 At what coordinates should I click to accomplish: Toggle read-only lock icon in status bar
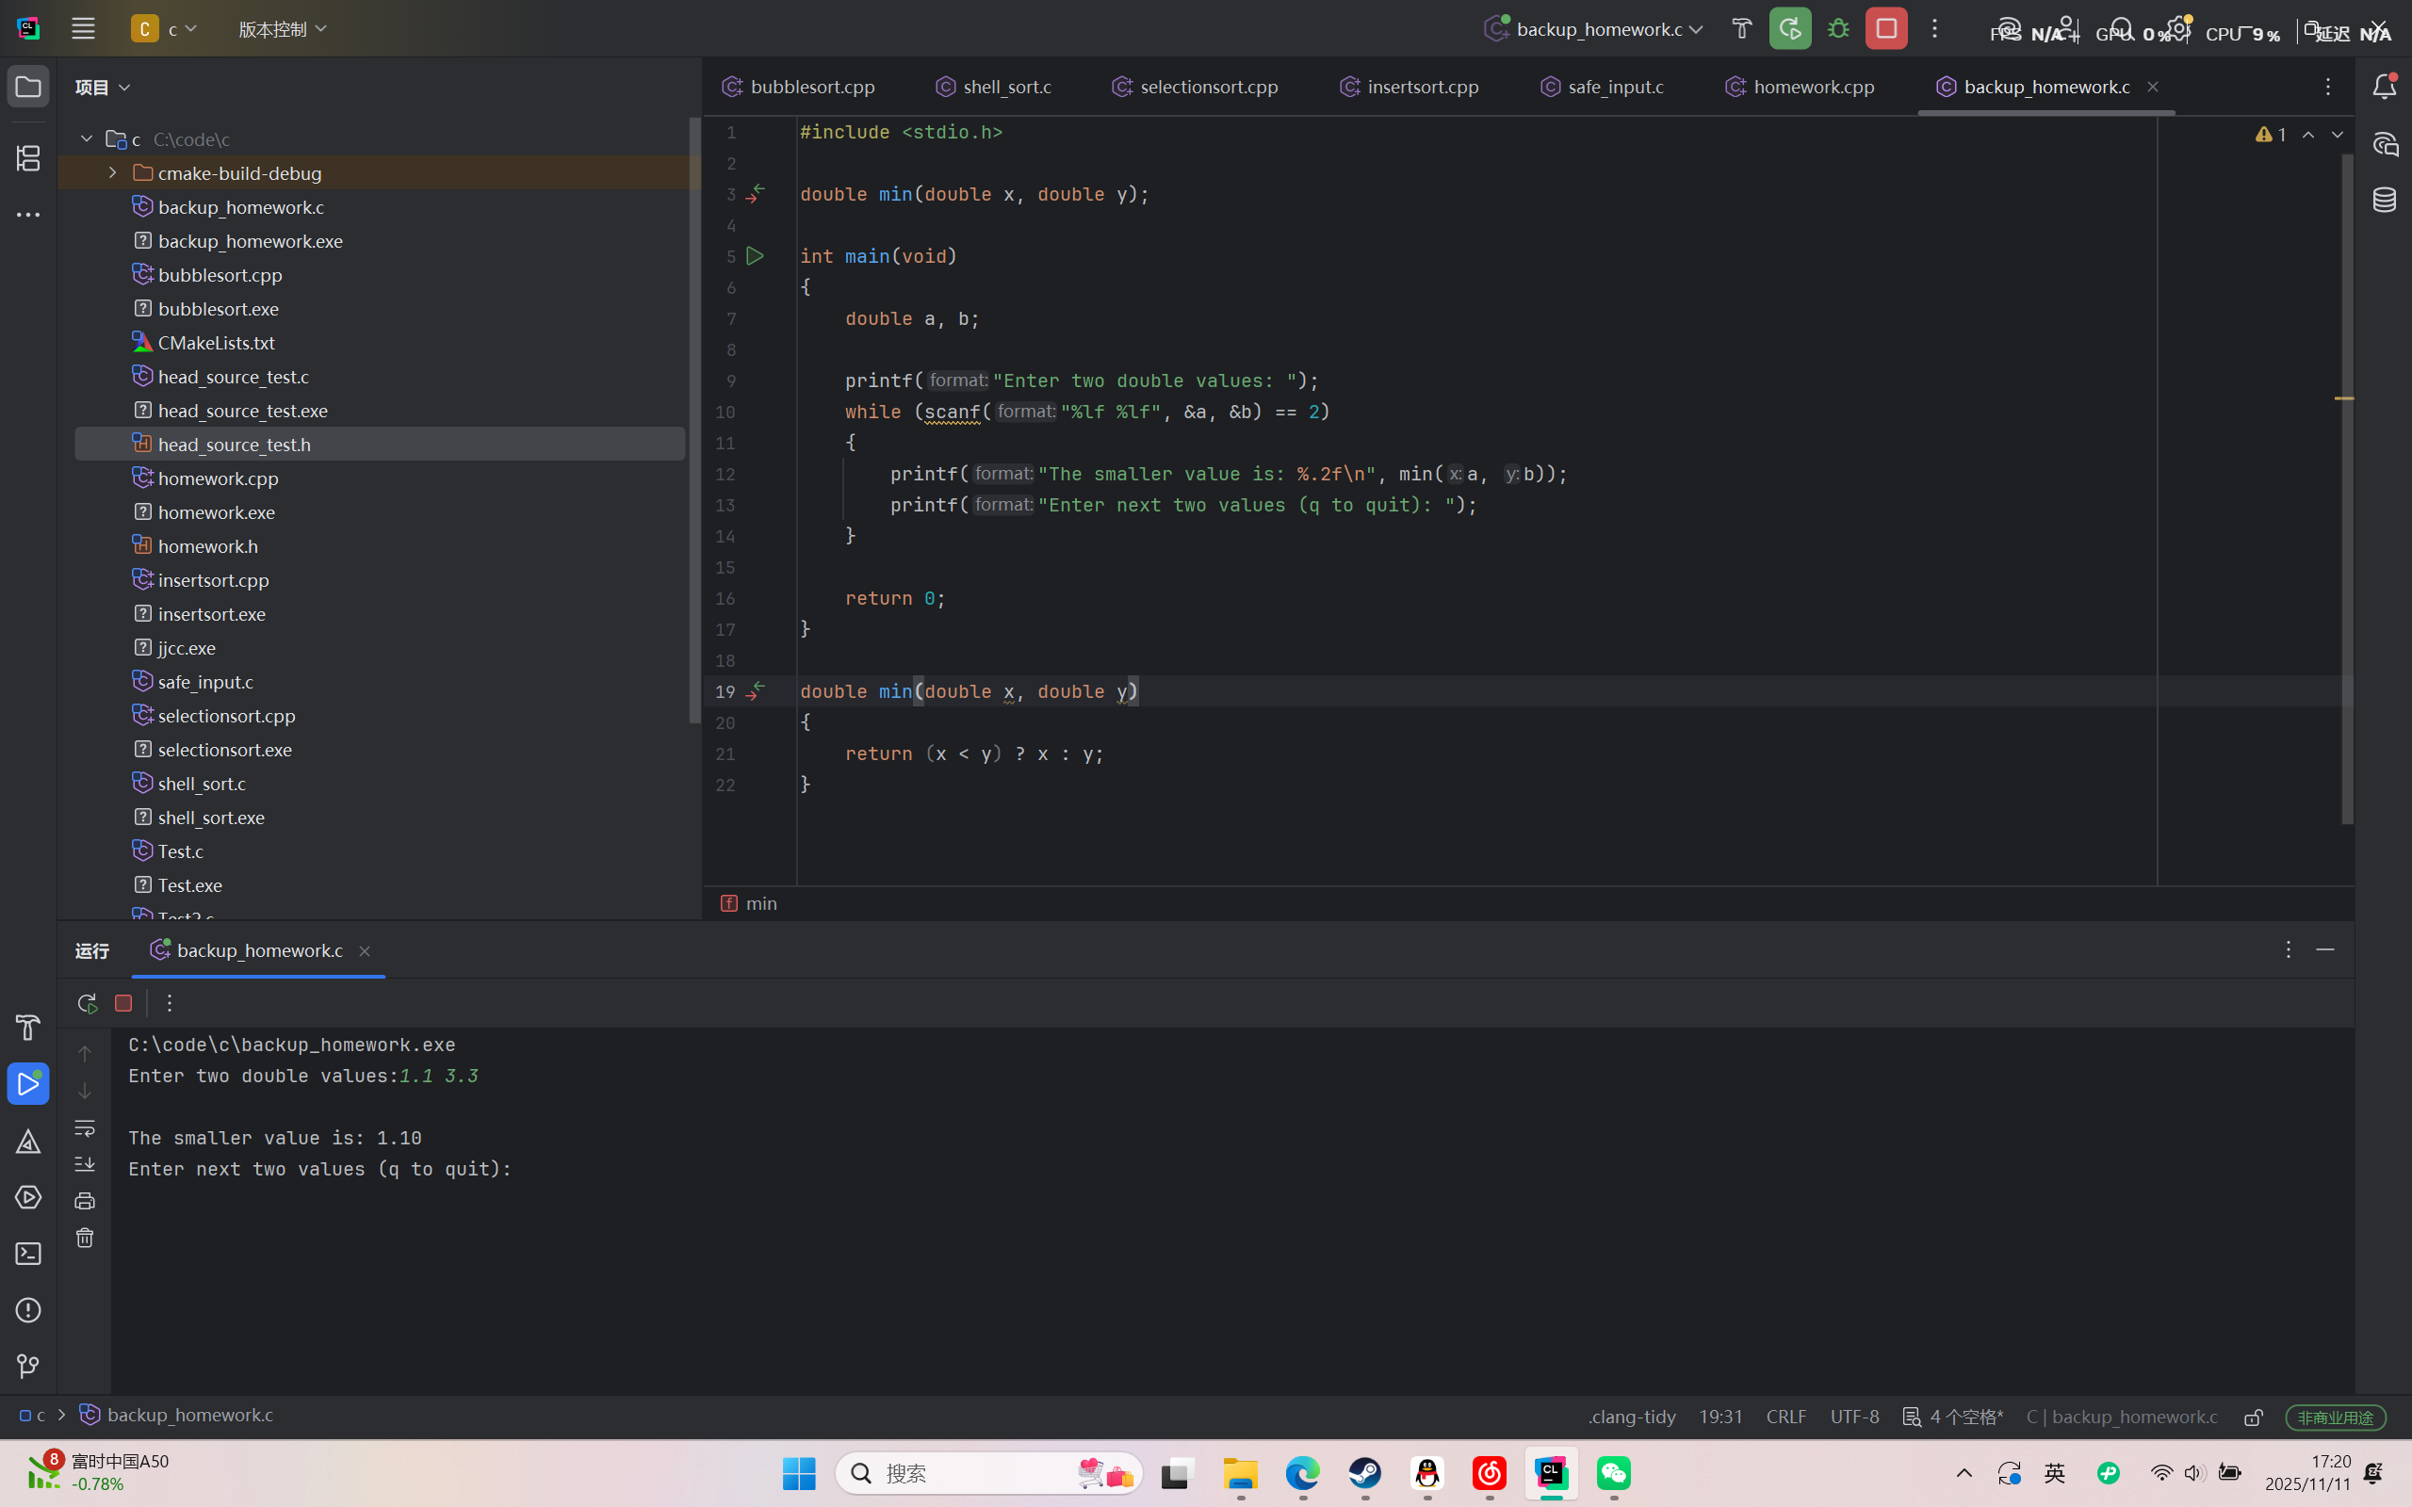pos(2253,1418)
